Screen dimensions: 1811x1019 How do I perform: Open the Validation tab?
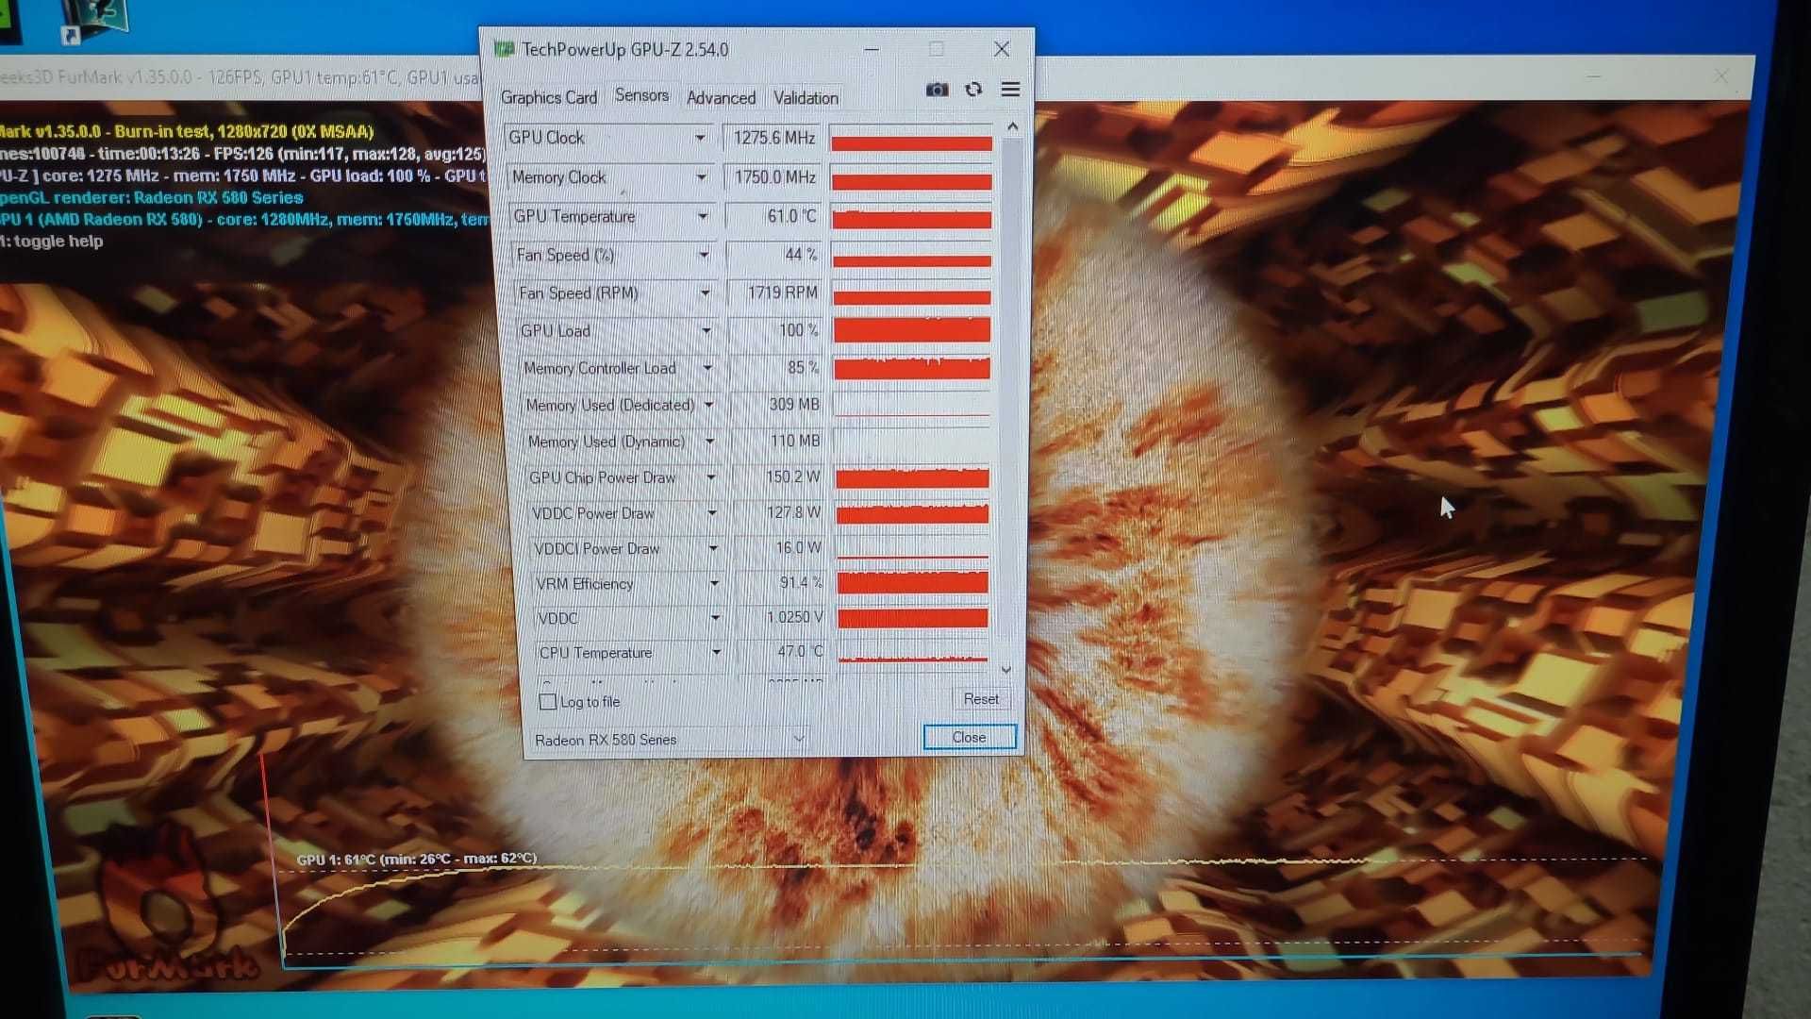(x=806, y=97)
